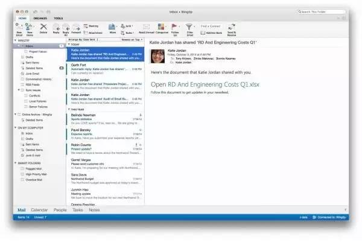Viewport: 362px width, 242px height.
Task: Click the Follow this document link
Action: tap(189, 92)
